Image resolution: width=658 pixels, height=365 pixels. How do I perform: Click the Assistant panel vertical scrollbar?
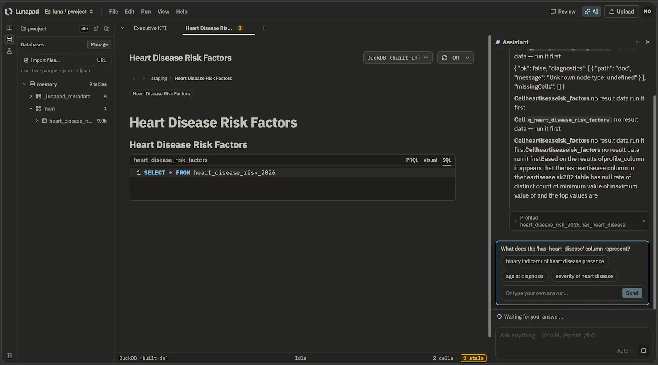point(655,165)
